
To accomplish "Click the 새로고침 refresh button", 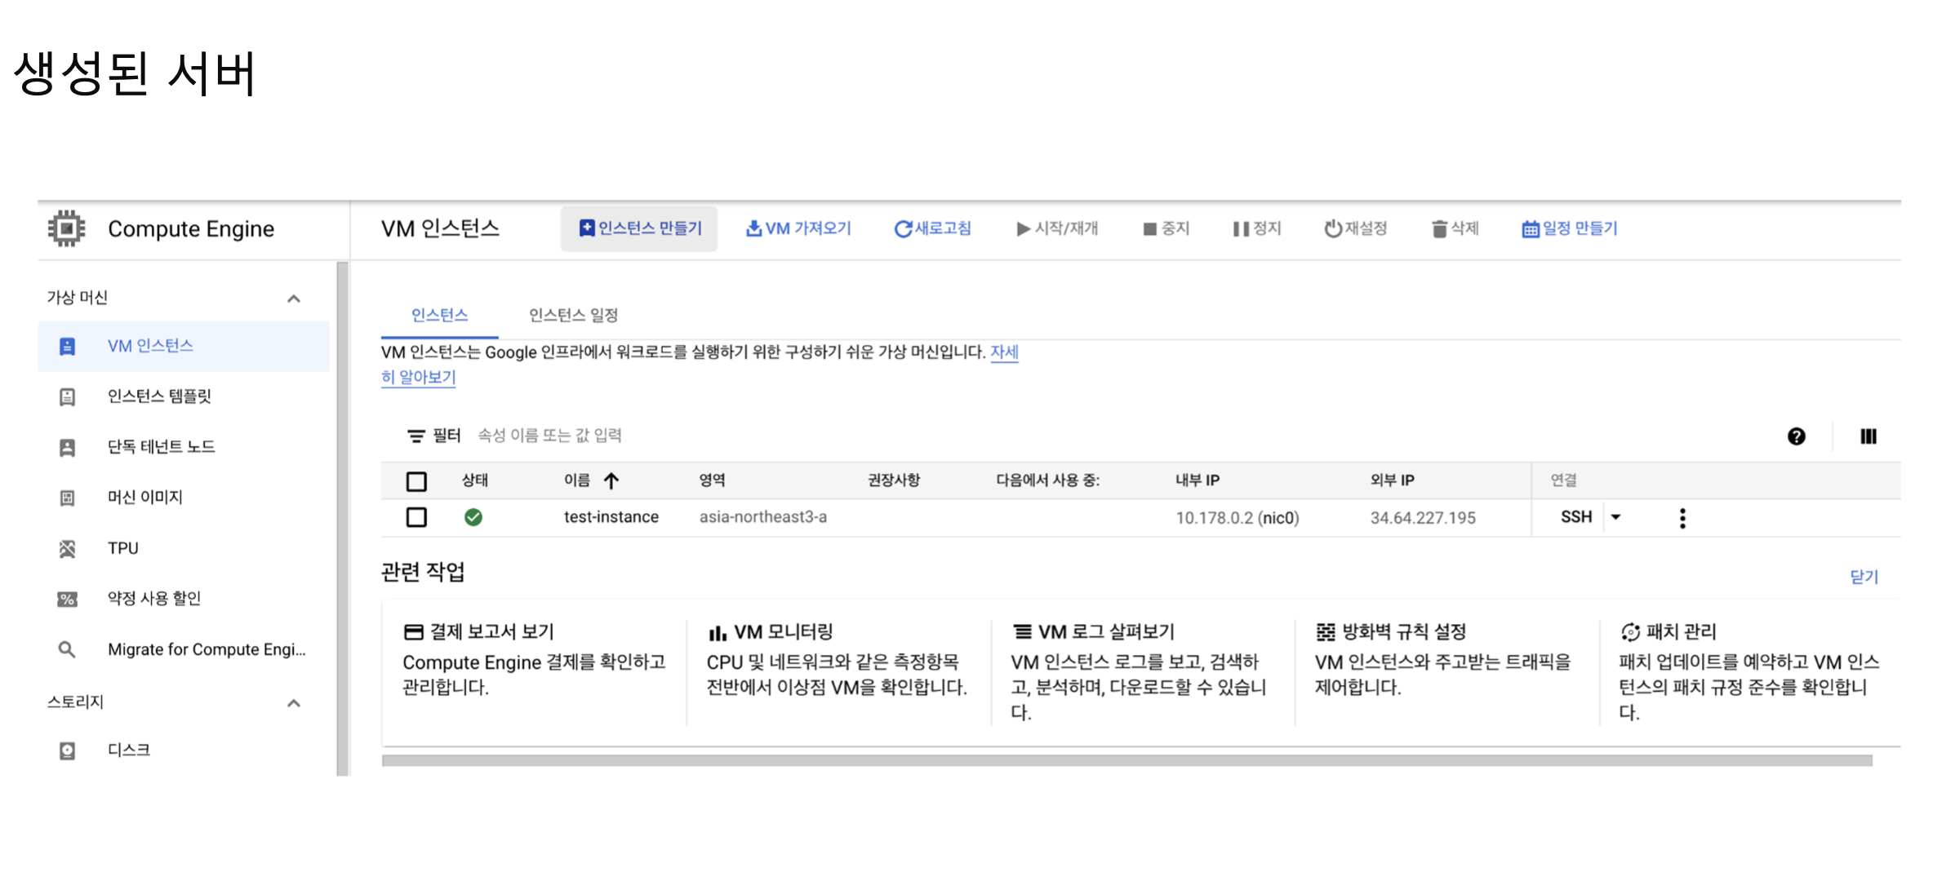I will click(x=933, y=228).
